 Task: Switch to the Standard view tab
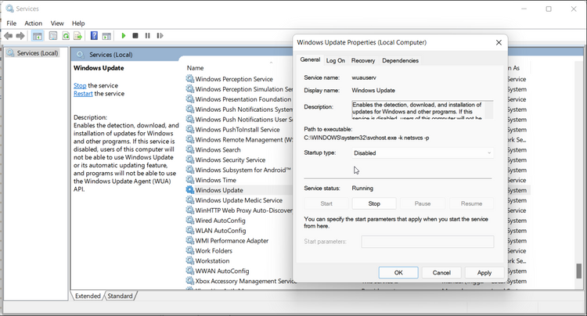tap(120, 296)
